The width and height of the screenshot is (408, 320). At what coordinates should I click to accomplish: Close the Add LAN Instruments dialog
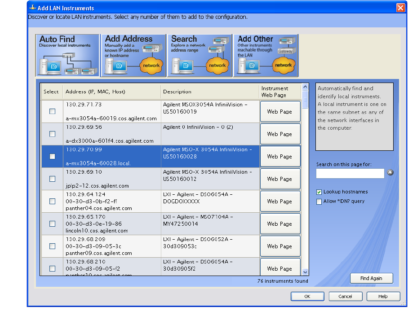click(400, 8)
